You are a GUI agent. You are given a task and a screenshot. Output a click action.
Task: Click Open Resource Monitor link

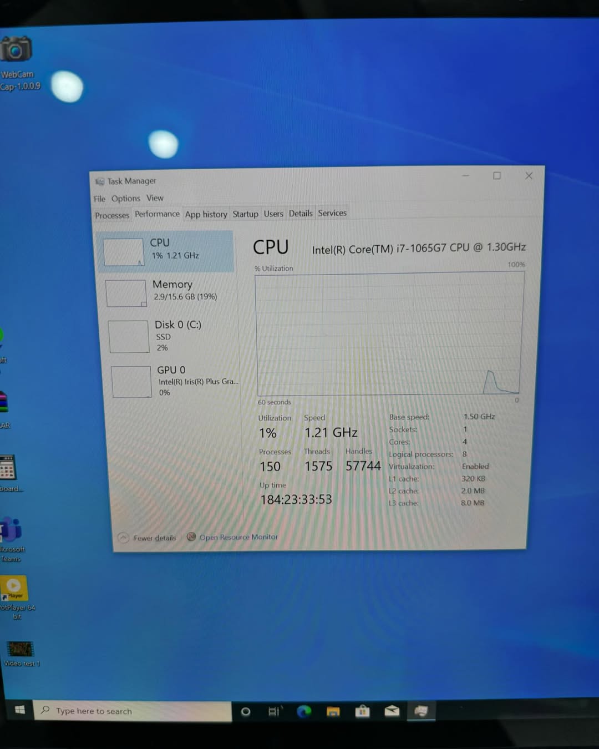238,537
